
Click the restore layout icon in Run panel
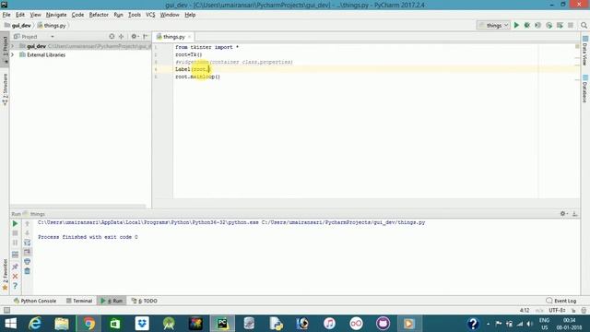point(15,255)
